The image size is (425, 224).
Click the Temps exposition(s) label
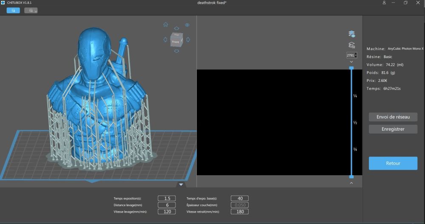[x=127, y=199]
